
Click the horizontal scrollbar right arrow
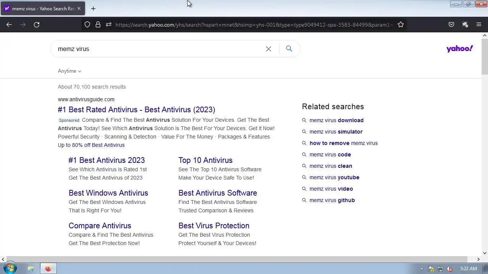pos(478,259)
